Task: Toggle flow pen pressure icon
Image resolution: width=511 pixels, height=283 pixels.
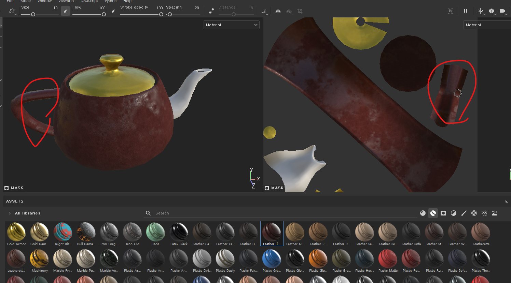Action: [x=113, y=11]
